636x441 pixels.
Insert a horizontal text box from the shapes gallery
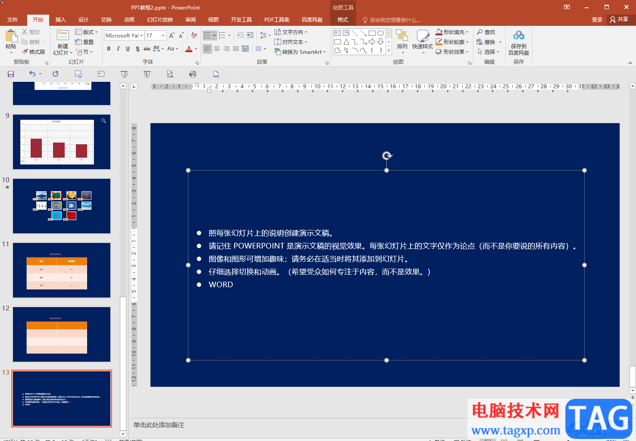tap(337, 33)
